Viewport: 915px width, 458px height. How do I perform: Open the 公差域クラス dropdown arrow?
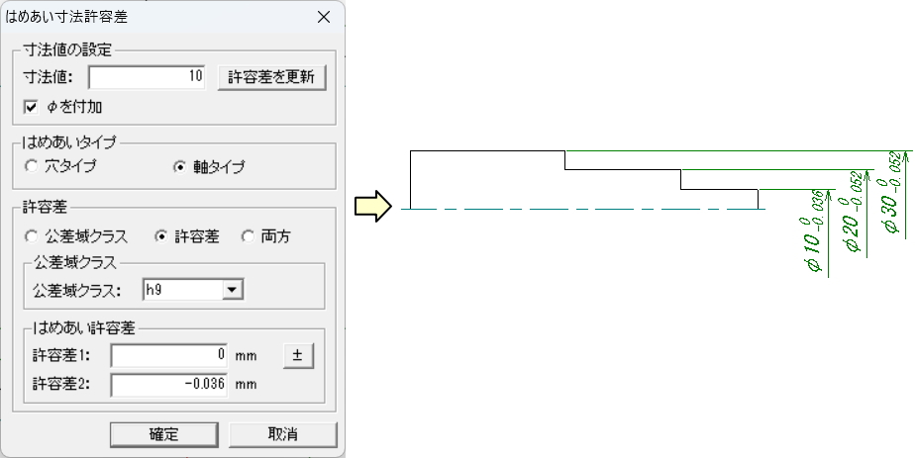pos(233,290)
